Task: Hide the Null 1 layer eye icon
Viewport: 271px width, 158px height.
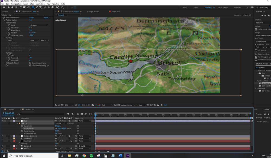Action: click(x=2, y=149)
